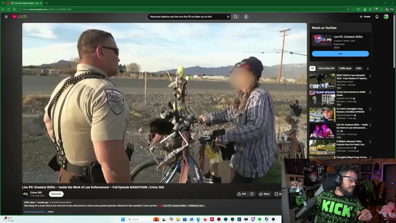Open options for Smuggling Illegal Drugs video
Viewport: 396px width, 223px height.
[370, 158]
